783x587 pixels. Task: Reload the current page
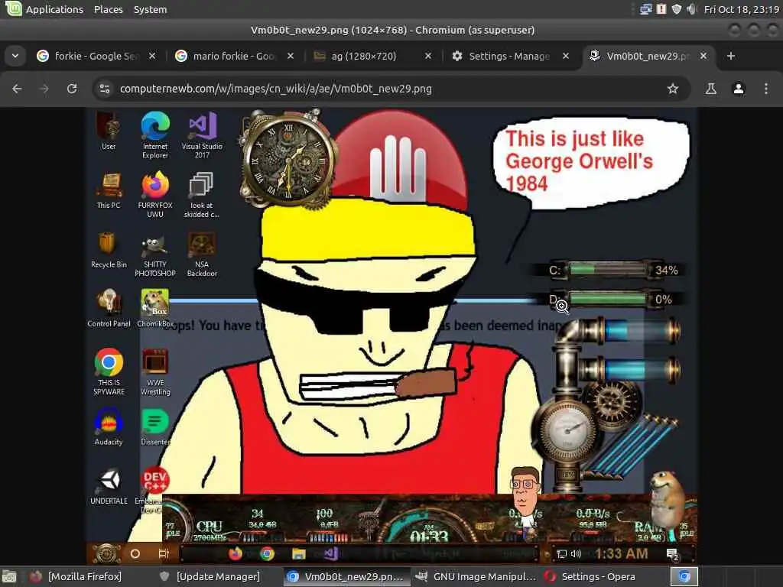pos(72,89)
